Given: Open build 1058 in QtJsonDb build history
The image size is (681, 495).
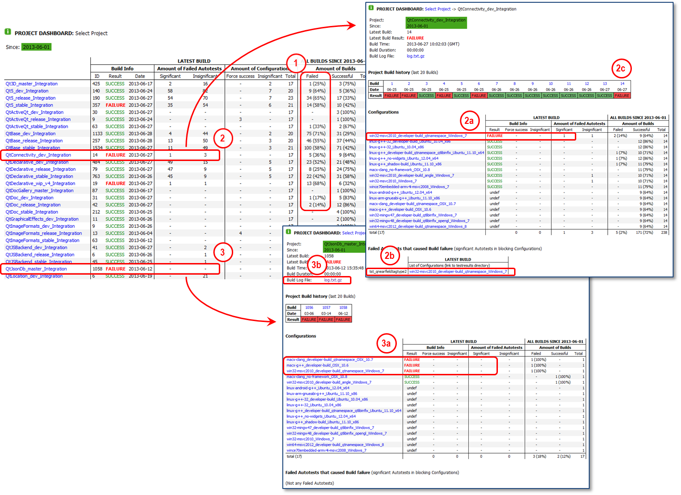Looking at the screenshot, I should 343,308.
